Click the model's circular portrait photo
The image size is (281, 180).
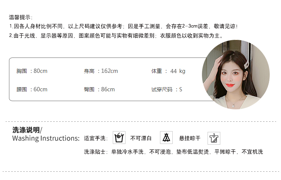coord(236,74)
